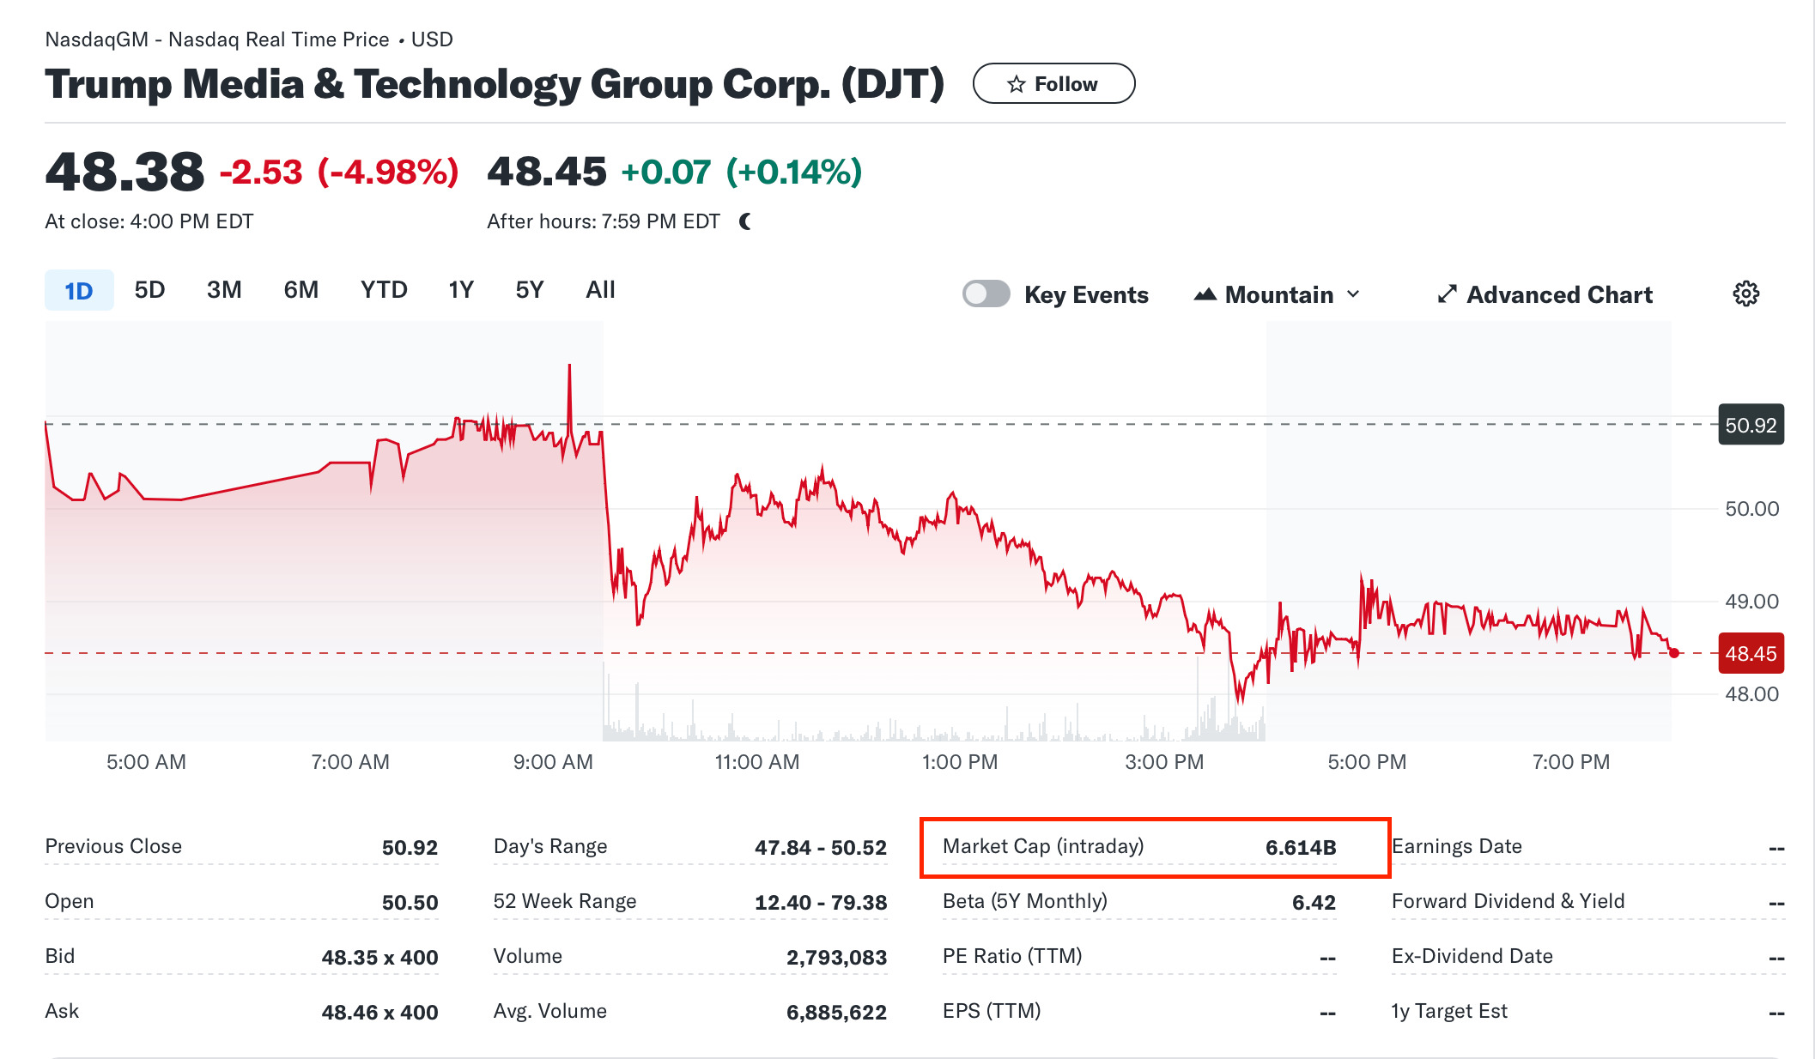The image size is (1815, 1059).
Task: Switch chart to YTD range
Action: (384, 290)
